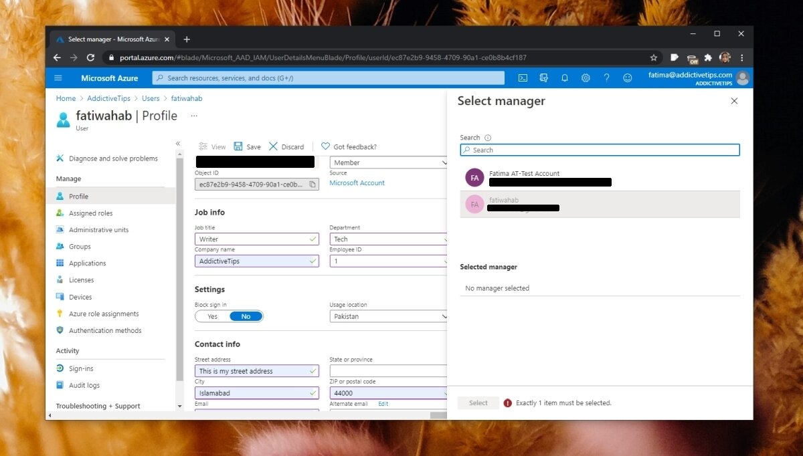
Task: Open Authentication methods in the sidebar
Action: tap(105, 330)
